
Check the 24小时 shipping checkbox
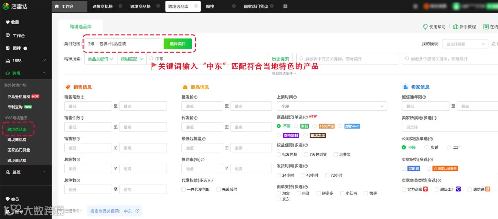coord(279,175)
